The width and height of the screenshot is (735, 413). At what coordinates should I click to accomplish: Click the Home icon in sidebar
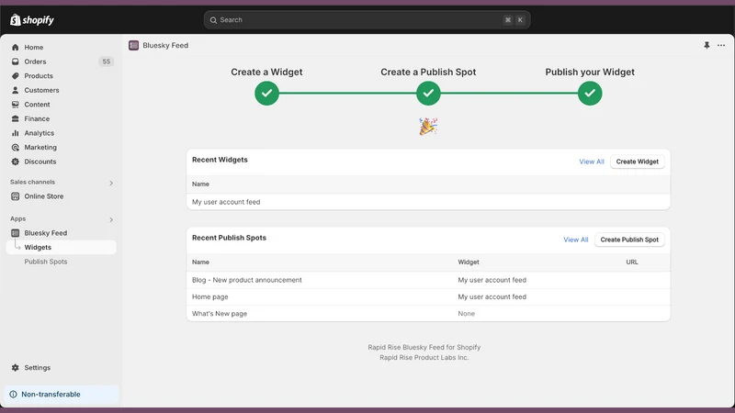coord(16,48)
